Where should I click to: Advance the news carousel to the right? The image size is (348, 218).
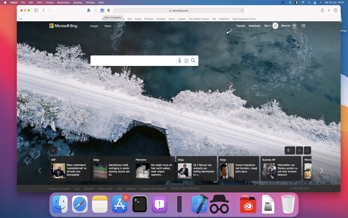click(x=321, y=171)
